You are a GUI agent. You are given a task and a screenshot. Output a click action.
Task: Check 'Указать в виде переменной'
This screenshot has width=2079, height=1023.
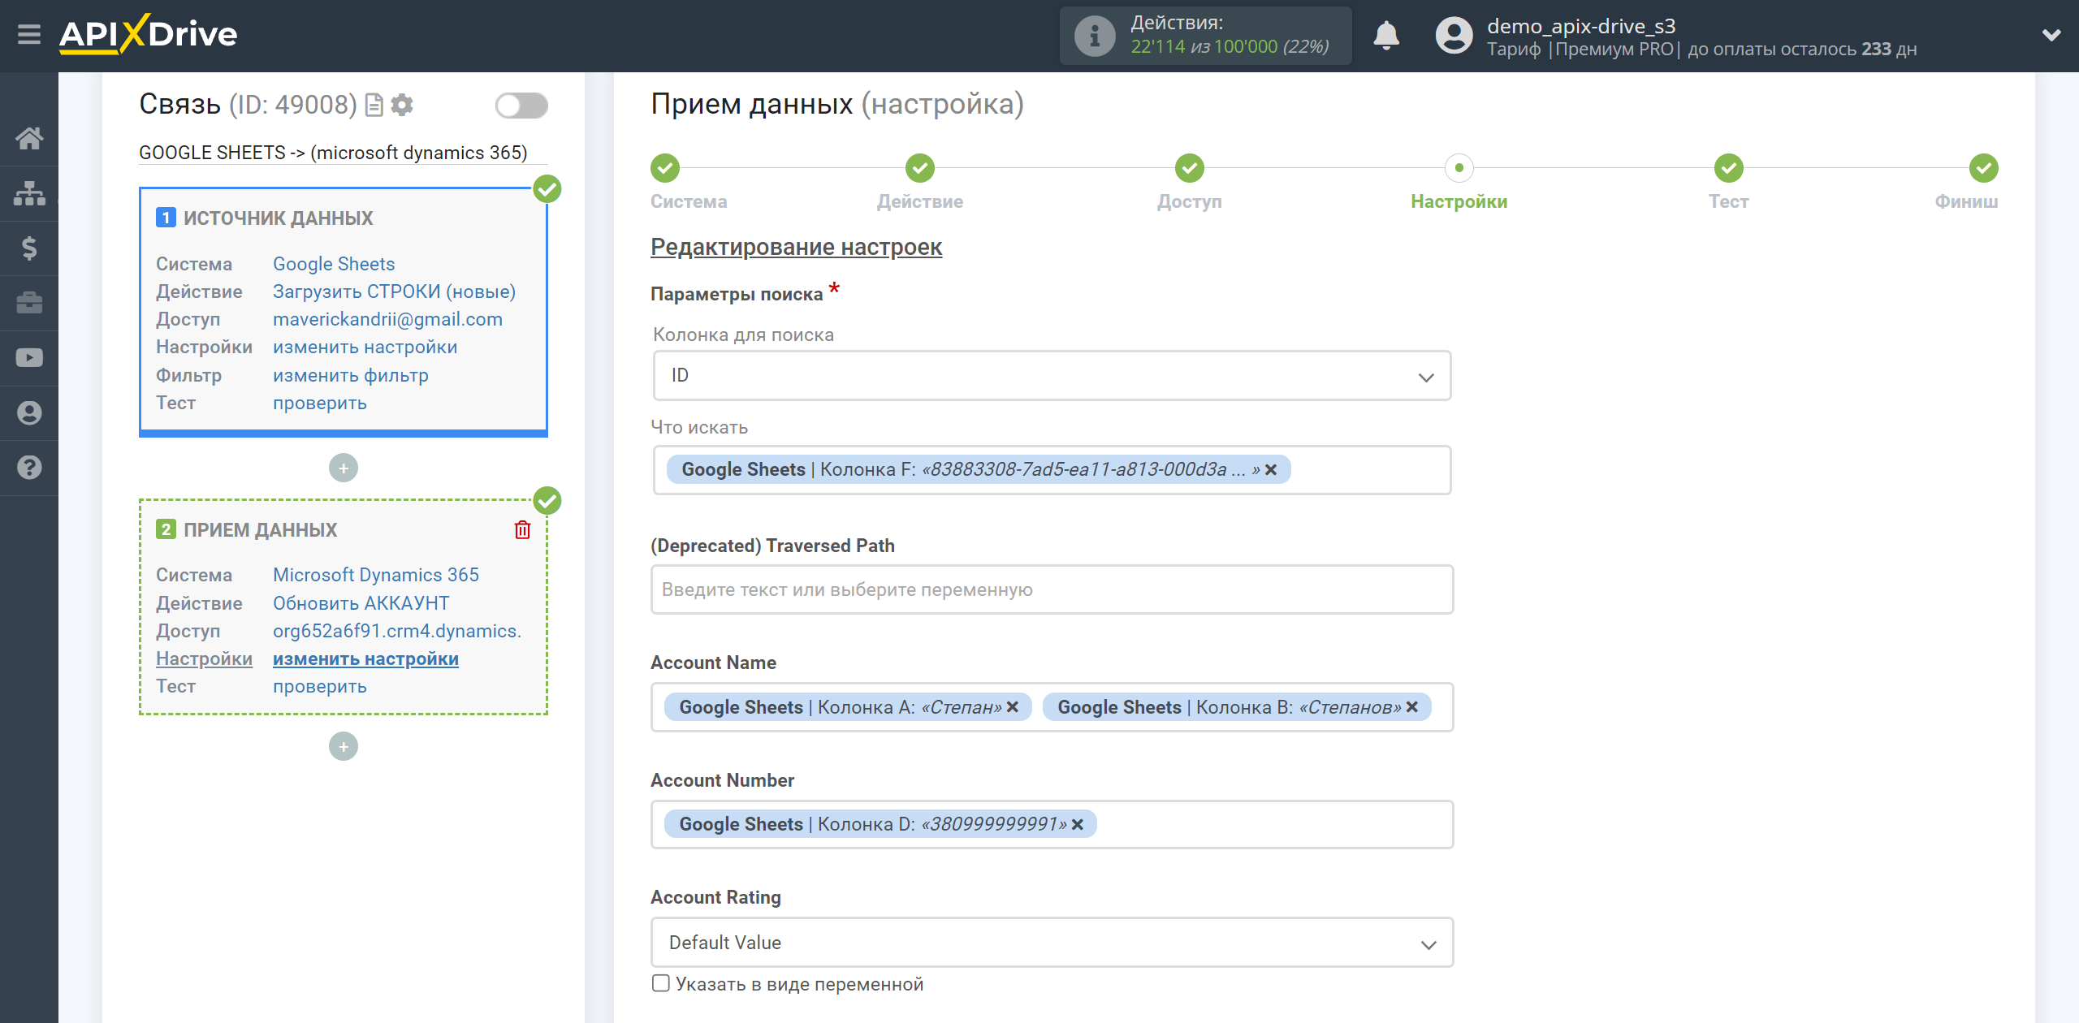coord(661,983)
